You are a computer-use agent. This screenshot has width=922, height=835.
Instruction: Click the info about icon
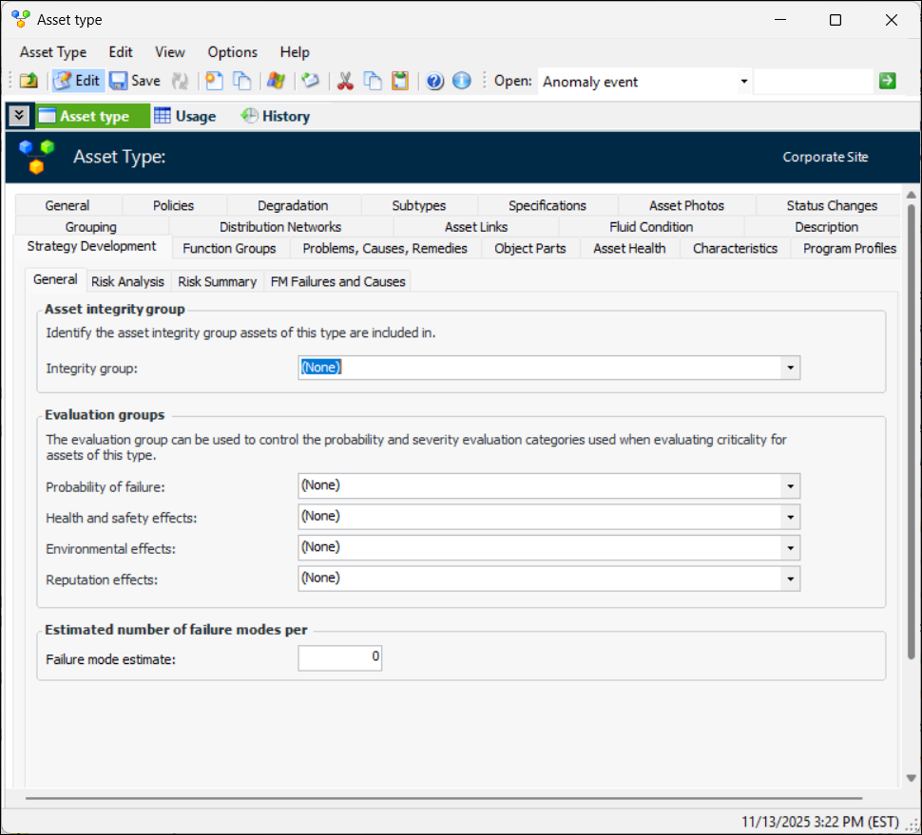tap(462, 82)
